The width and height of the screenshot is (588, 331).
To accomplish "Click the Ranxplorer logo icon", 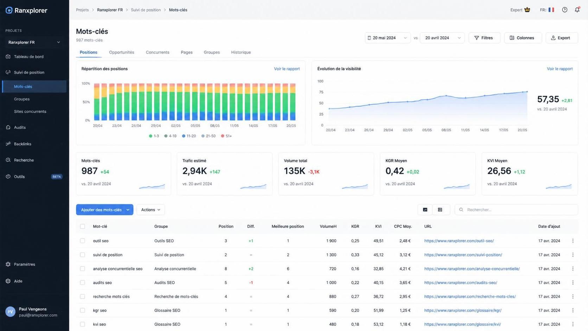I will pyautogui.click(x=9, y=10).
